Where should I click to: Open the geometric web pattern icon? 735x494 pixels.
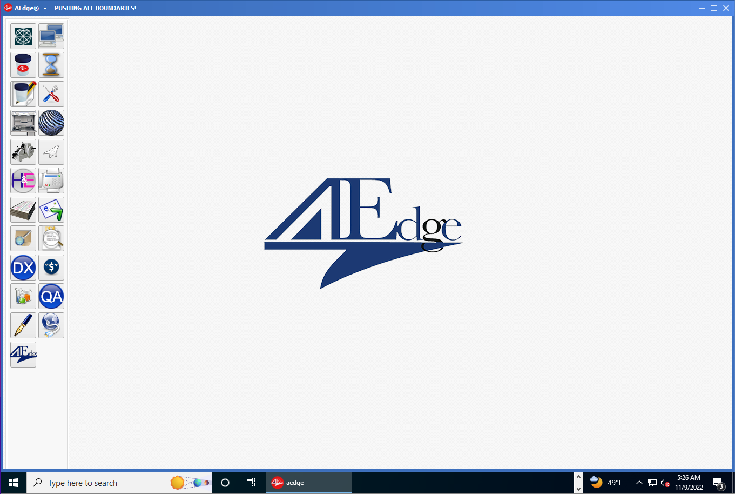pyautogui.click(x=23, y=36)
